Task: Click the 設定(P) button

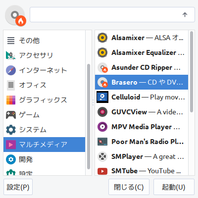Action: [x=18, y=187]
